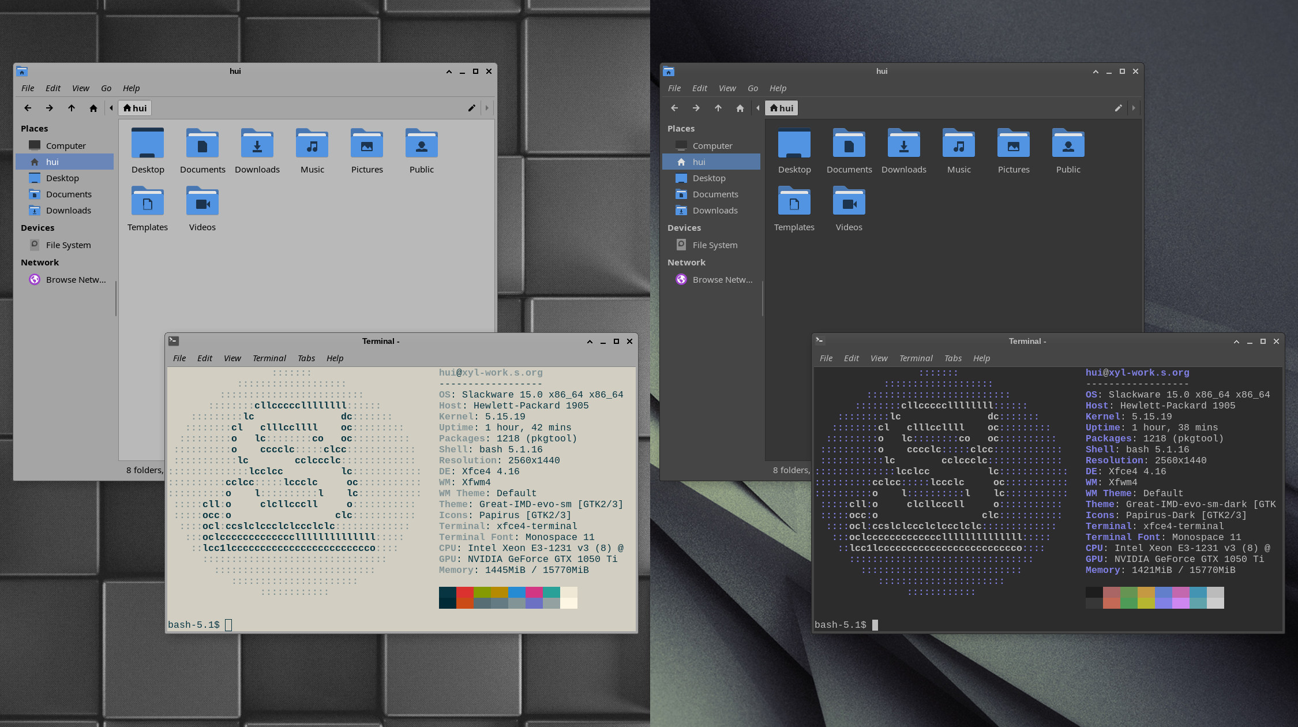Click green color block in dark terminal
The image size is (1298, 727).
[1129, 593]
